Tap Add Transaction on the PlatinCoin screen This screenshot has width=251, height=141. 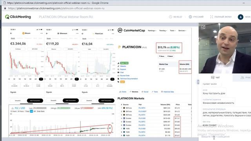106,101
